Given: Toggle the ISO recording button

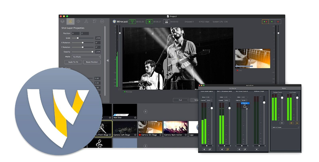Looking at the screenshot, I should pos(166,21).
